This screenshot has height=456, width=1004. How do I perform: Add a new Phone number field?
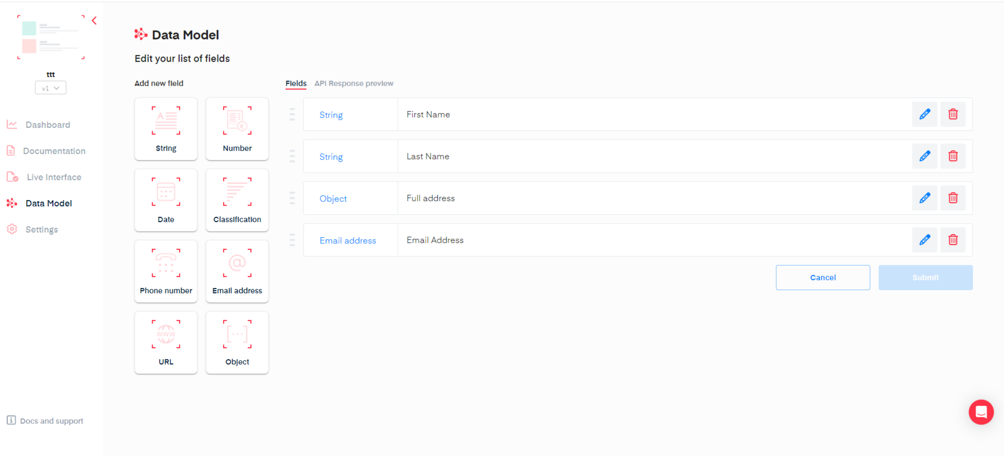(x=166, y=271)
